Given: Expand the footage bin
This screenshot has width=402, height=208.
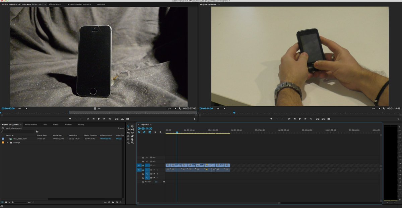Looking at the screenshot, I should pos(7,142).
